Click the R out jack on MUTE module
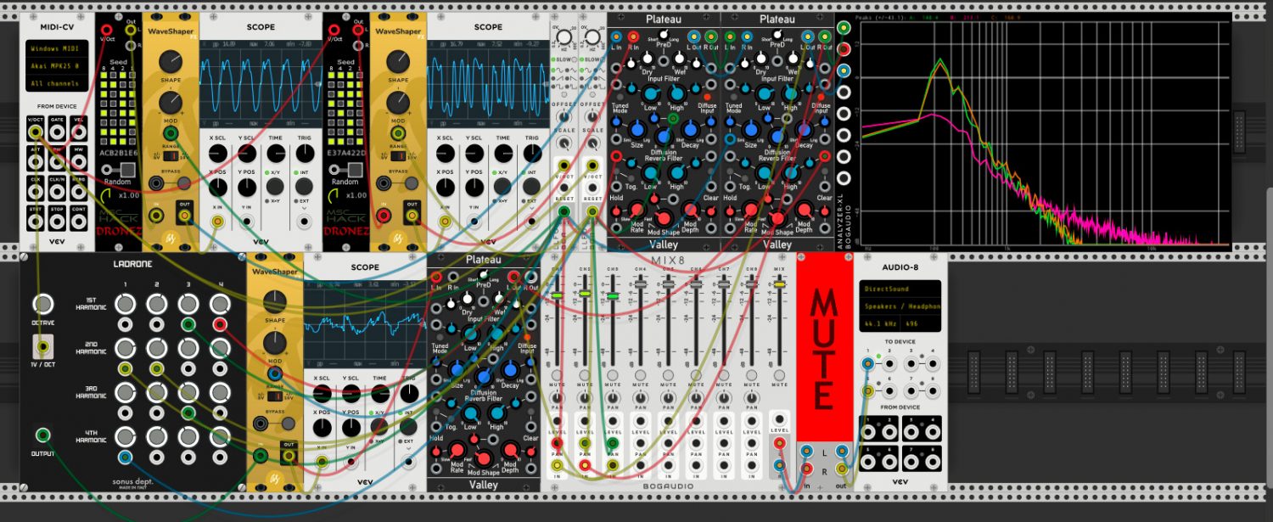Image resolution: width=1273 pixels, height=522 pixels. [843, 468]
